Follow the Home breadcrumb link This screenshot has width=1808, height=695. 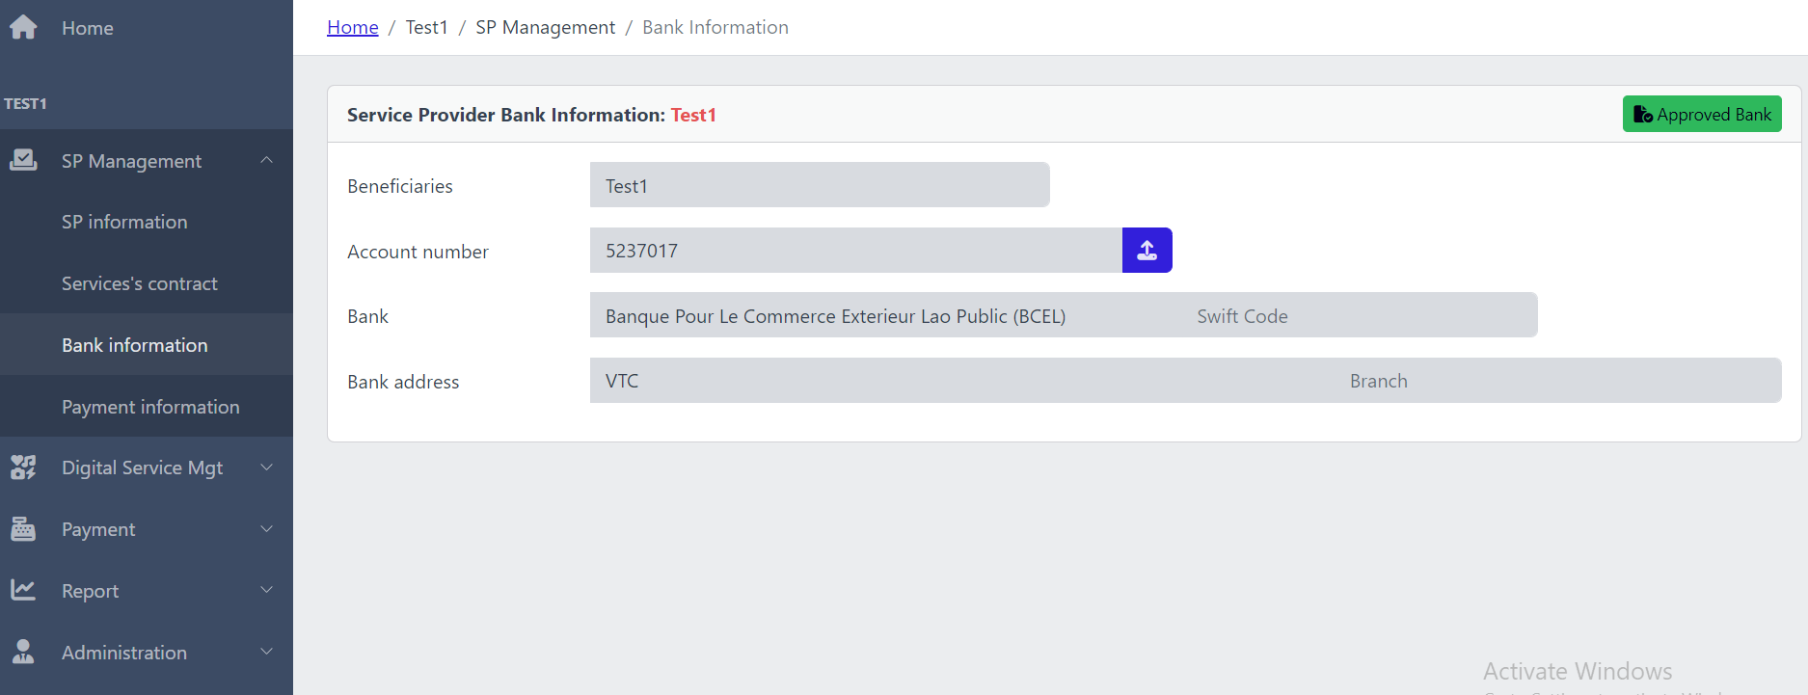(x=353, y=27)
